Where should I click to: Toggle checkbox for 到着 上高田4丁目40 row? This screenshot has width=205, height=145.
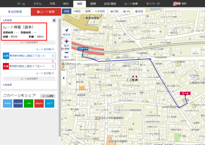click(53, 66)
